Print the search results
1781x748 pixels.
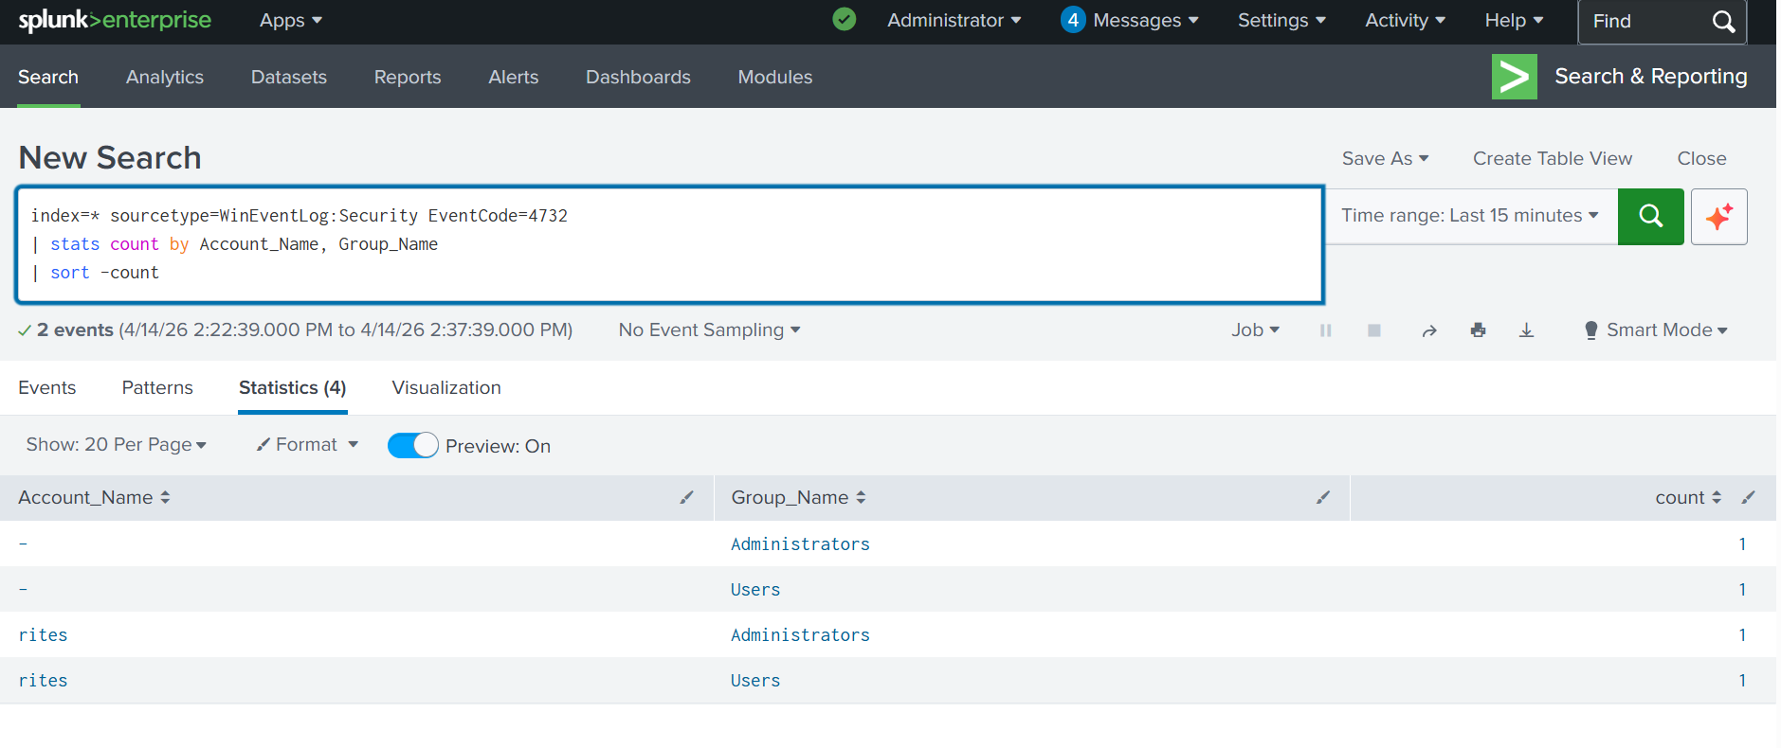(1478, 330)
